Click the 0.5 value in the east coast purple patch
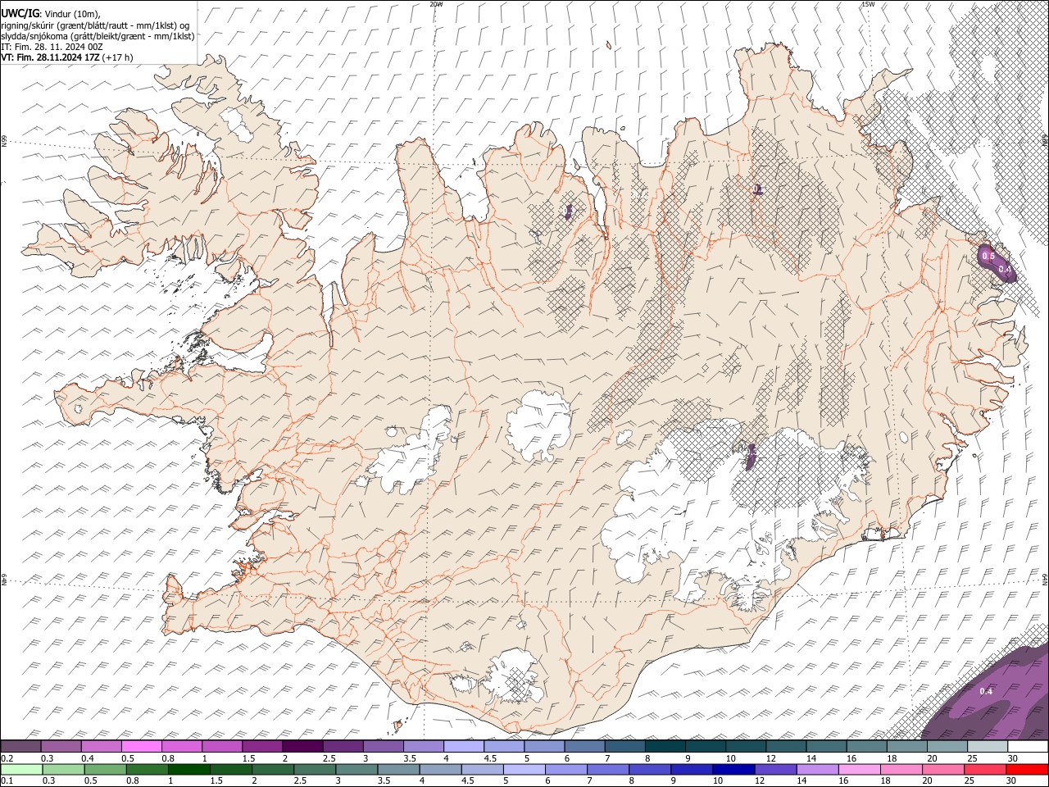The height and width of the screenshot is (787, 1049). click(988, 257)
